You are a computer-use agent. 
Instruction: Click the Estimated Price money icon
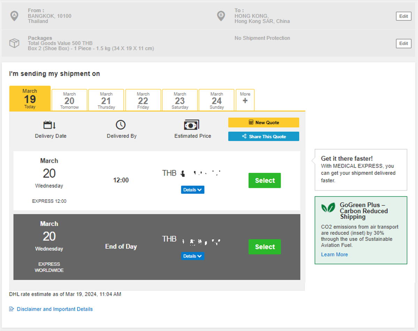point(191,125)
